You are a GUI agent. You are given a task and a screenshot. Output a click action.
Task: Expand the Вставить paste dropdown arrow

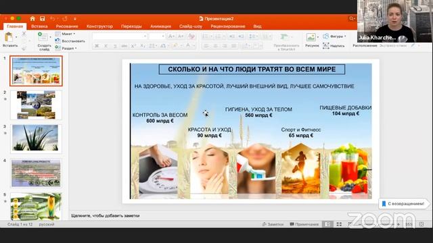coord(16,37)
